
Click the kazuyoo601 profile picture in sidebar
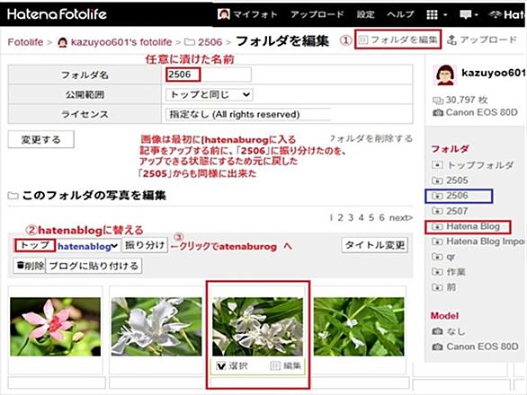point(445,75)
